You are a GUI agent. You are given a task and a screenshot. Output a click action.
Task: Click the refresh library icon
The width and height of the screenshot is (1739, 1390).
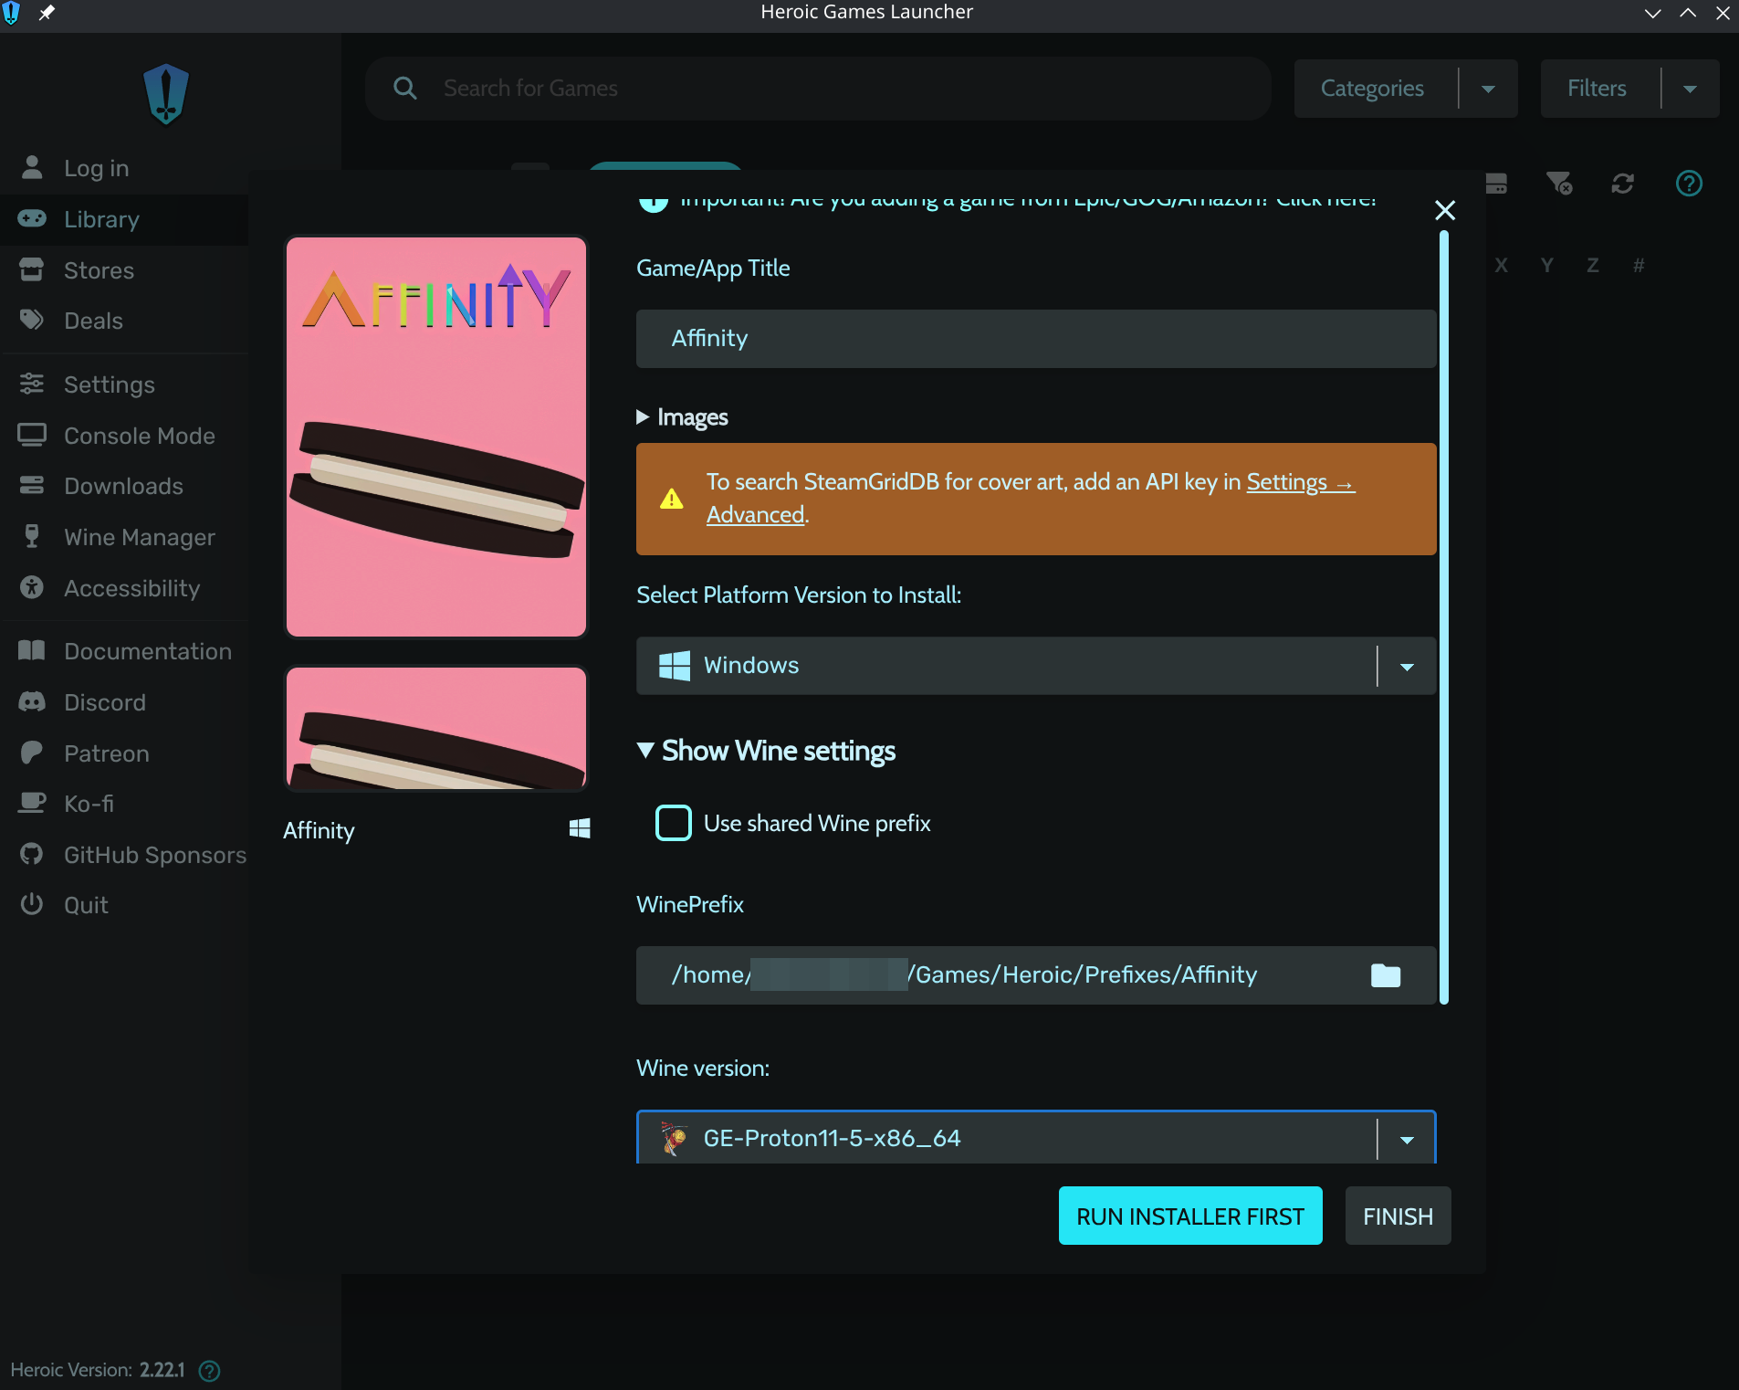click(1622, 184)
